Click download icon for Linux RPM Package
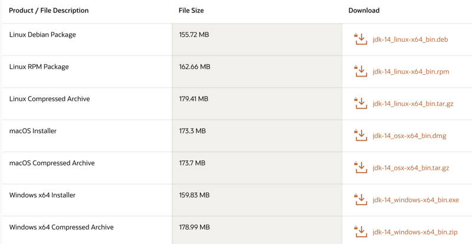Viewport: 472px width, 244px height. point(360,71)
